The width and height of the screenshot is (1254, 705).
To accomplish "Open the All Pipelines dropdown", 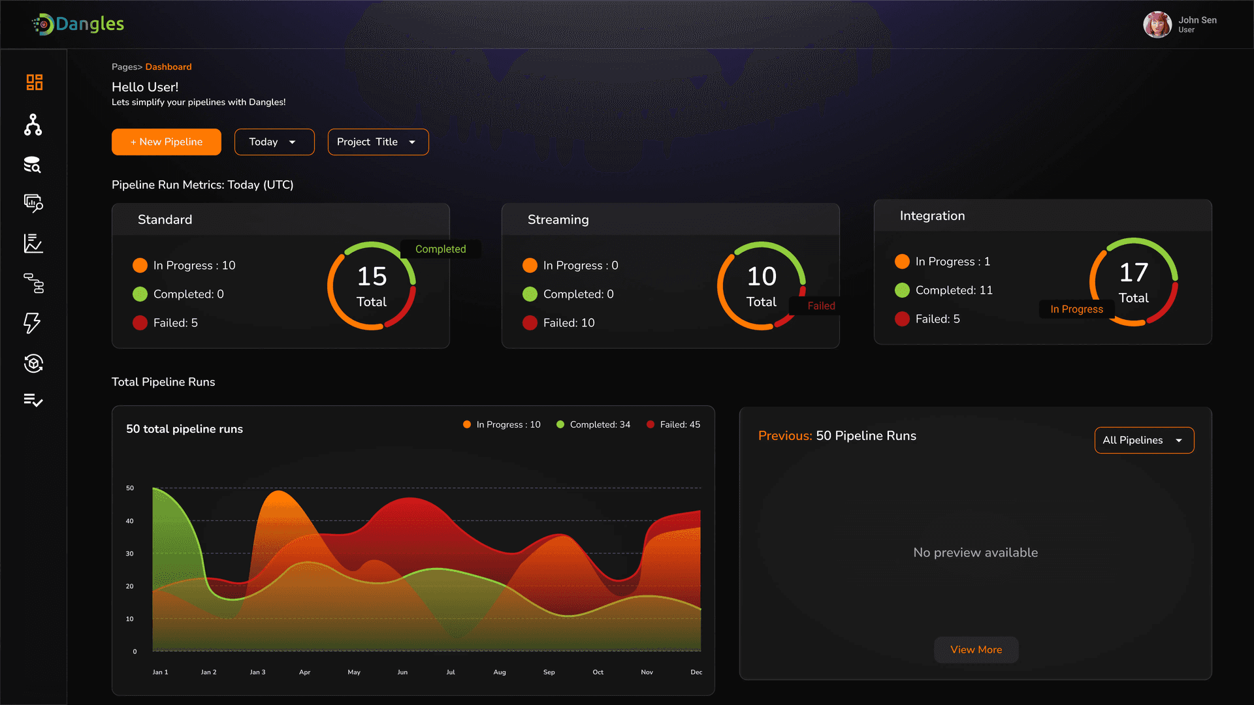I will [1144, 441].
